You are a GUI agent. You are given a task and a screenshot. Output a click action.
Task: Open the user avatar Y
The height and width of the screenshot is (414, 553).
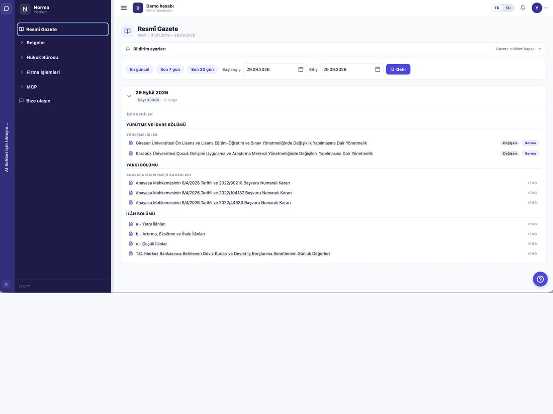pyautogui.click(x=537, y=8)
